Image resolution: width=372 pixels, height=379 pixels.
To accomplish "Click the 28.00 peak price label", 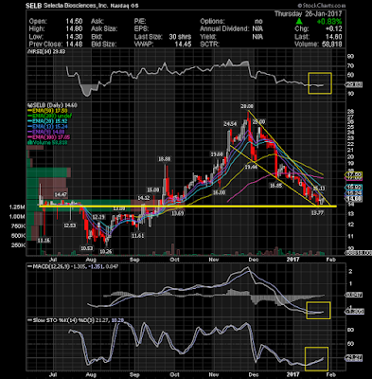I will click(x=247, y=106).
